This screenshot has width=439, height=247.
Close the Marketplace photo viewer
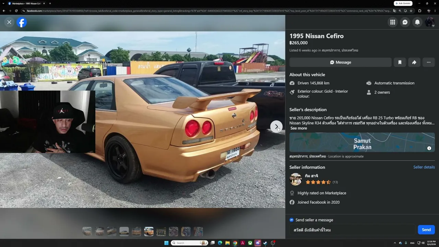(9, 22)
